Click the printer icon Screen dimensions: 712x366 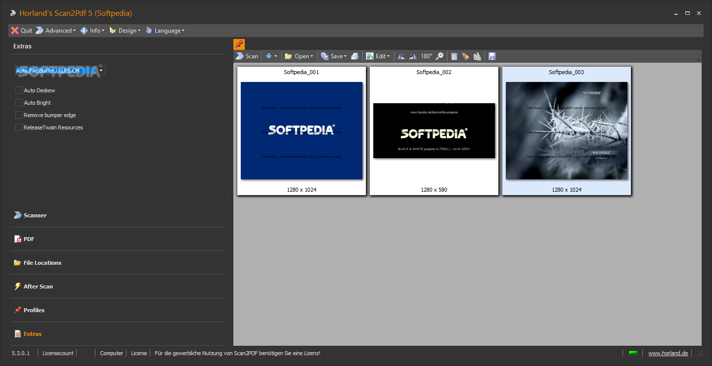[x=355, y=56]
